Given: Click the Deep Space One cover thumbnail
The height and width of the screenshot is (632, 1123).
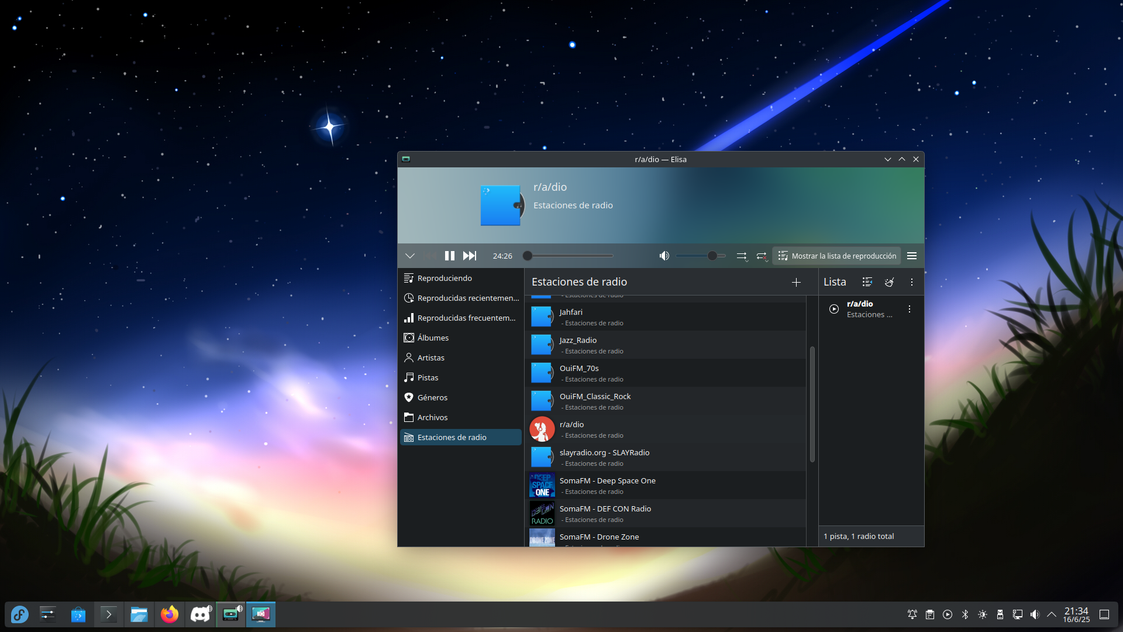Looking at the screenshot, I should pos(542,485).
